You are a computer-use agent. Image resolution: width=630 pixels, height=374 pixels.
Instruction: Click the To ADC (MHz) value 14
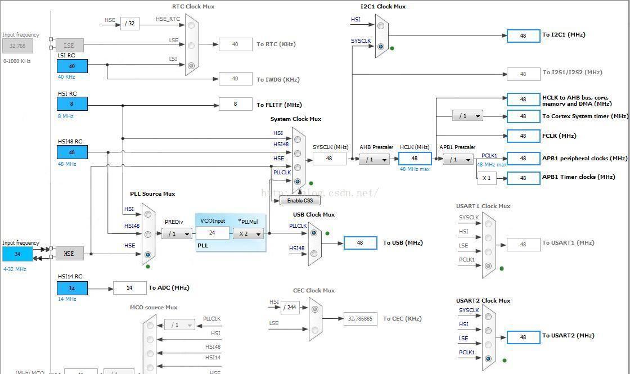tap(129, 287)
